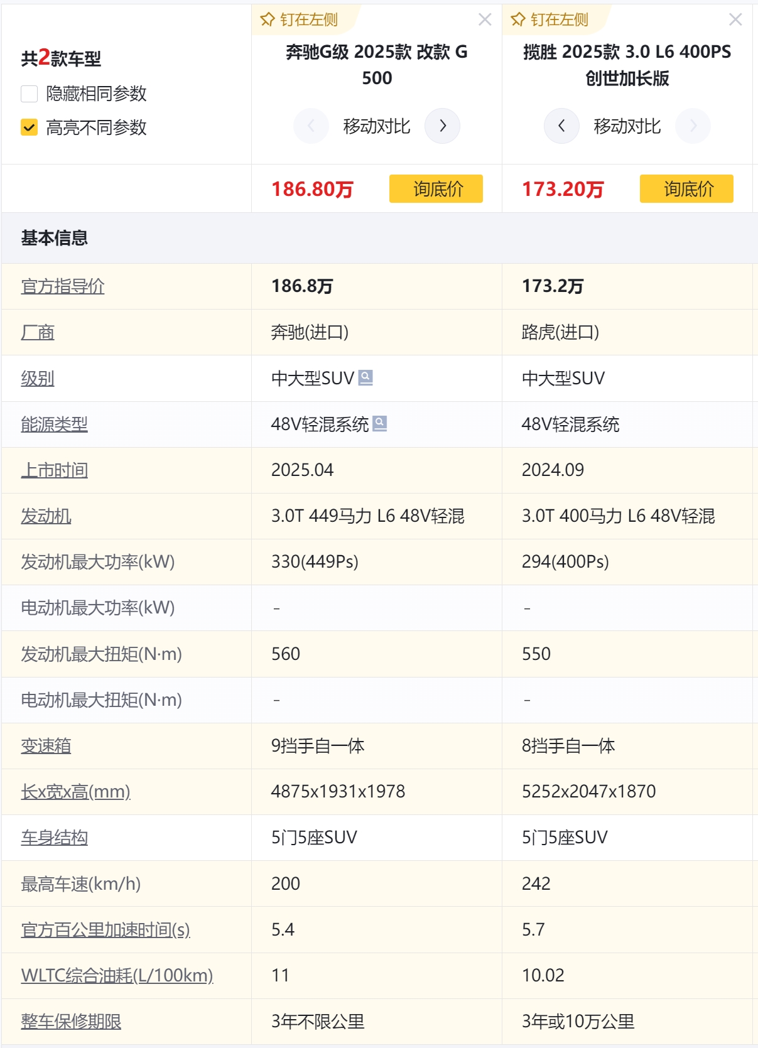Viewport: 758px width, 1048px height.
Task: Open the 官方百公里加速时间(s) link
Action: [106, 929]
